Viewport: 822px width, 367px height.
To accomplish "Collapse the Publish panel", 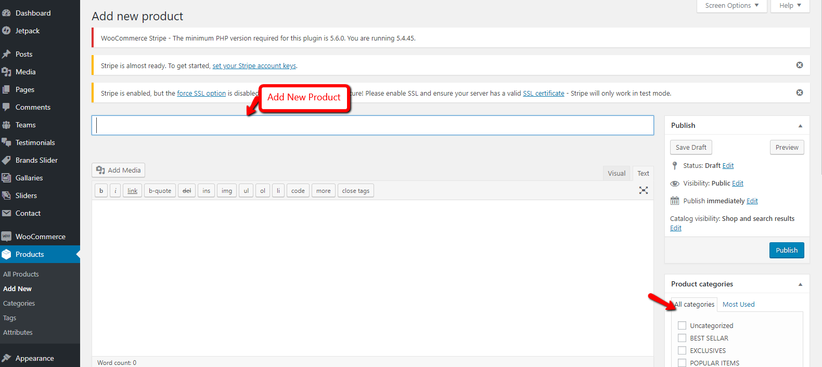I will point(800,126).
